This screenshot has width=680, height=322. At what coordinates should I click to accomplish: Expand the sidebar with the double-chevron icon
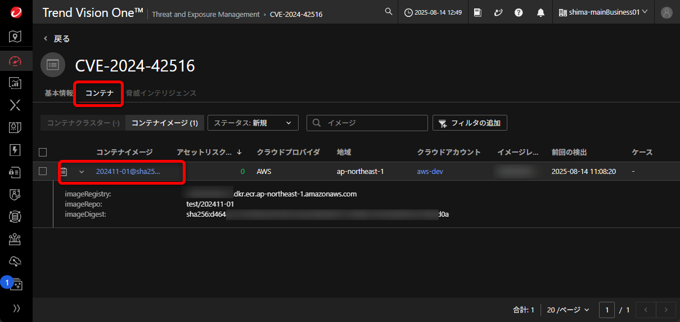[16, 308]
